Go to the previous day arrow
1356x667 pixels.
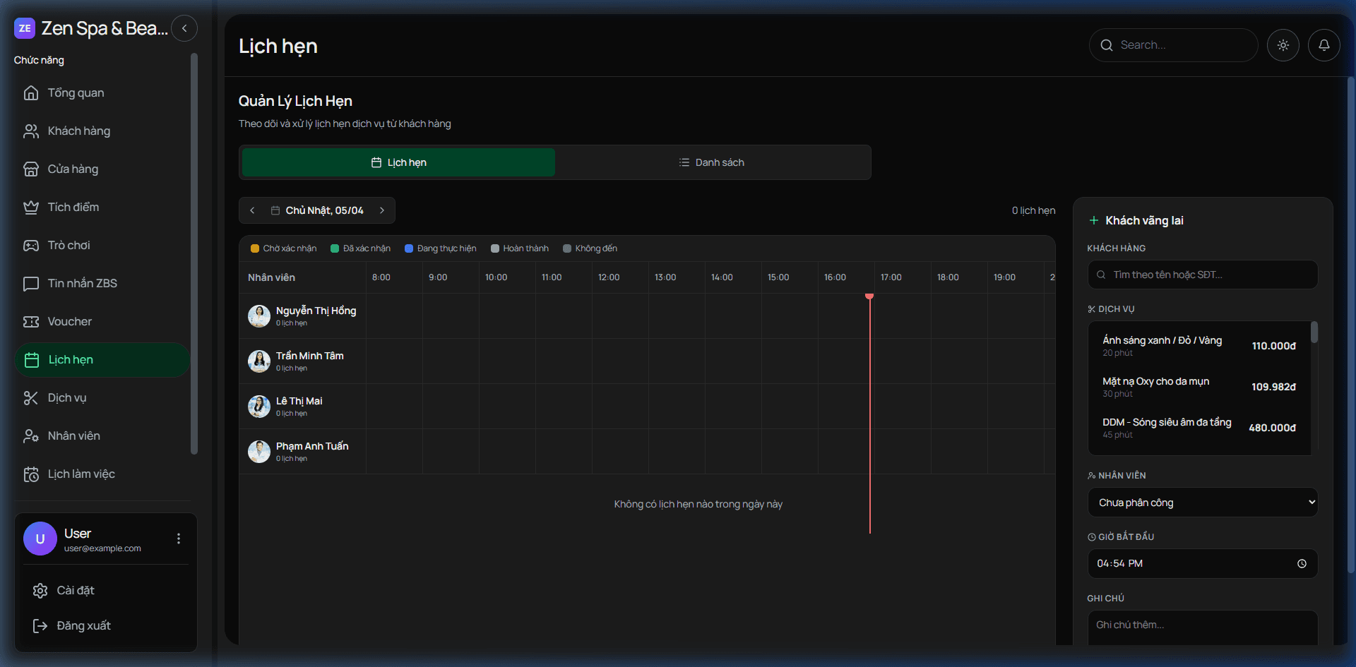click(252, 210)
